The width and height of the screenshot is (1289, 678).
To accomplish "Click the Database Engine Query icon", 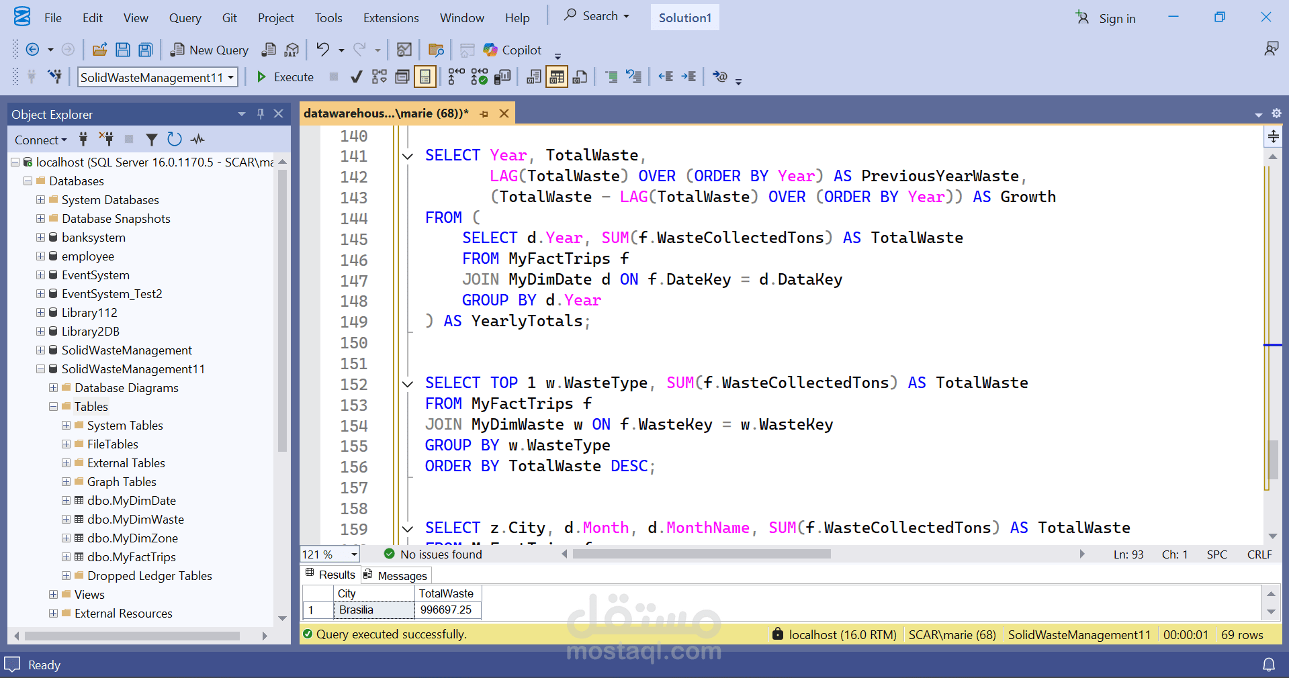I will (x=269, y=49).
